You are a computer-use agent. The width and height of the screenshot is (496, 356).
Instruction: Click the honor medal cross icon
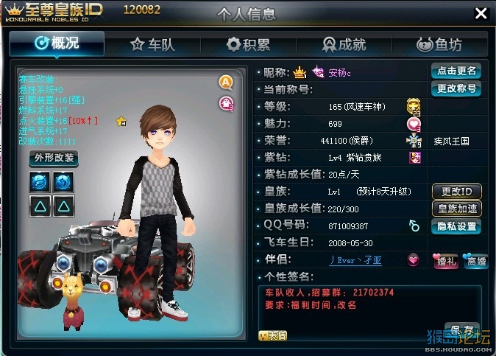[x=414, y=141]
